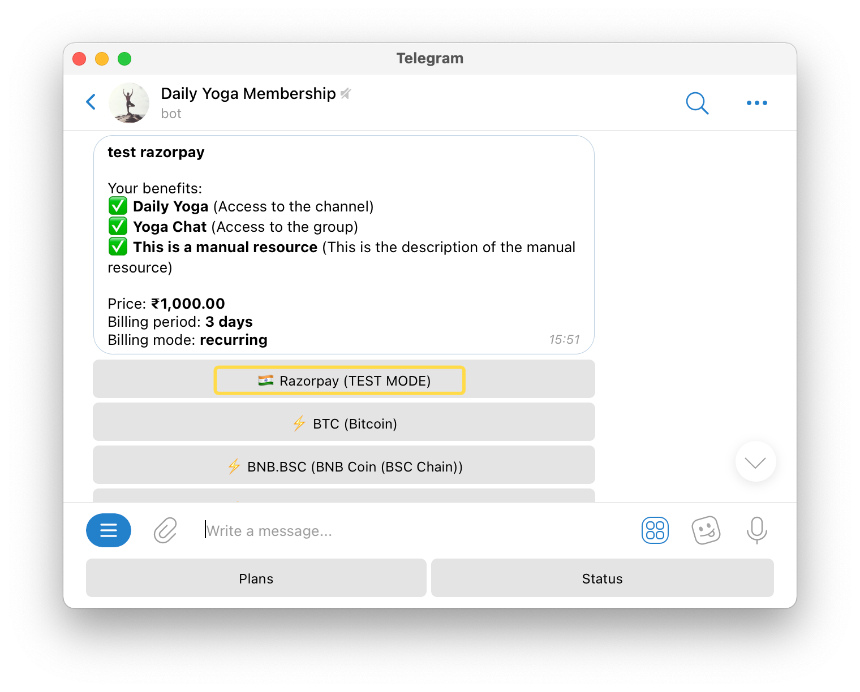The height and width of the screenshot is (692, 860).
Task: Select BTC (Bitcoin) payment option
Action: [x=344, y=422]
